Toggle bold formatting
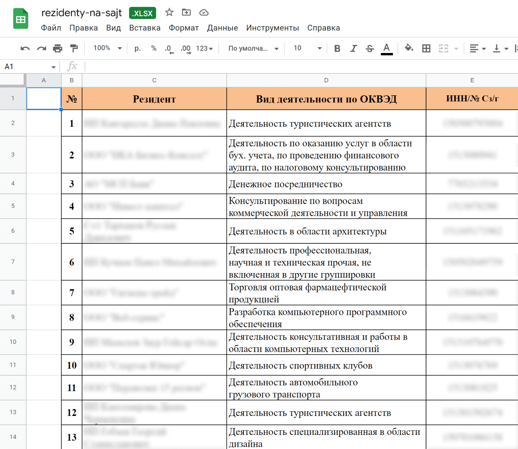The image size is (518, 449). (x=337, y=48)
